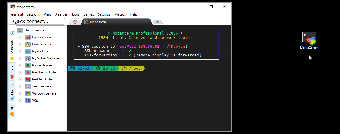Click the MobaXterm desktop shortcut icon
This screenshot has height=134, width=340.
(x=309, y=39)
